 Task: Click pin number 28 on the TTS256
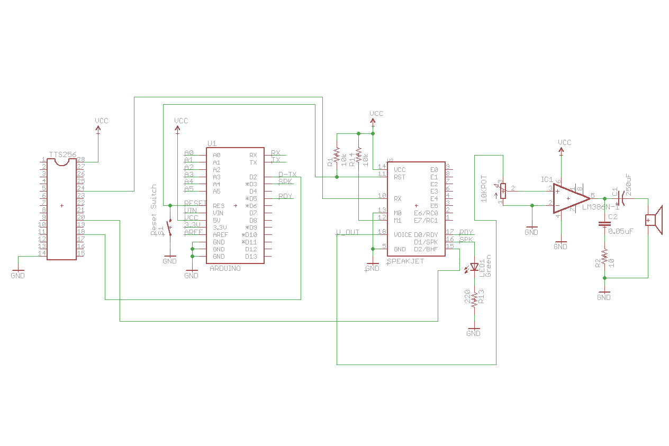coord(81,159)
